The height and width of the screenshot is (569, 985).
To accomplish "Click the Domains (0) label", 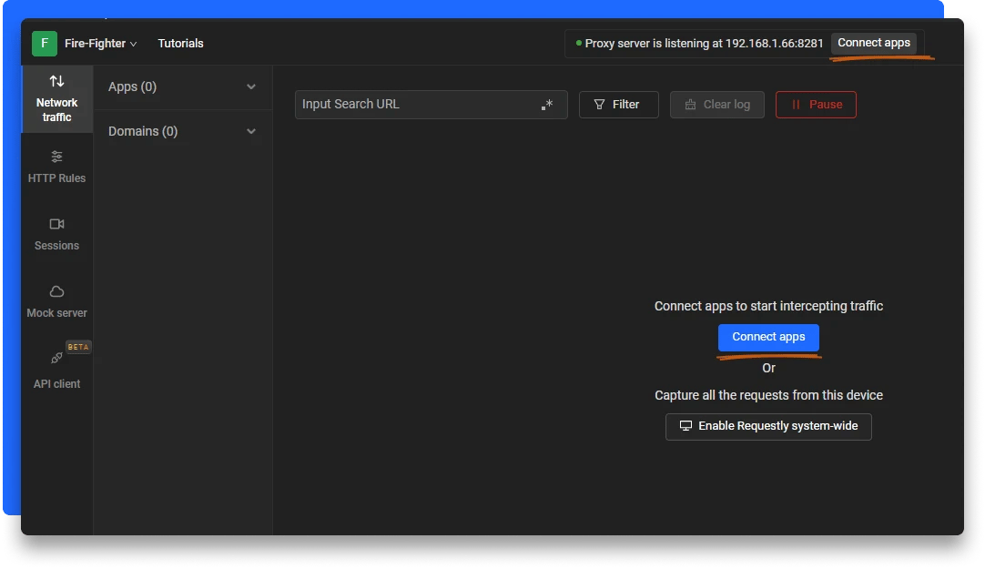I will (x=143, y=131).
